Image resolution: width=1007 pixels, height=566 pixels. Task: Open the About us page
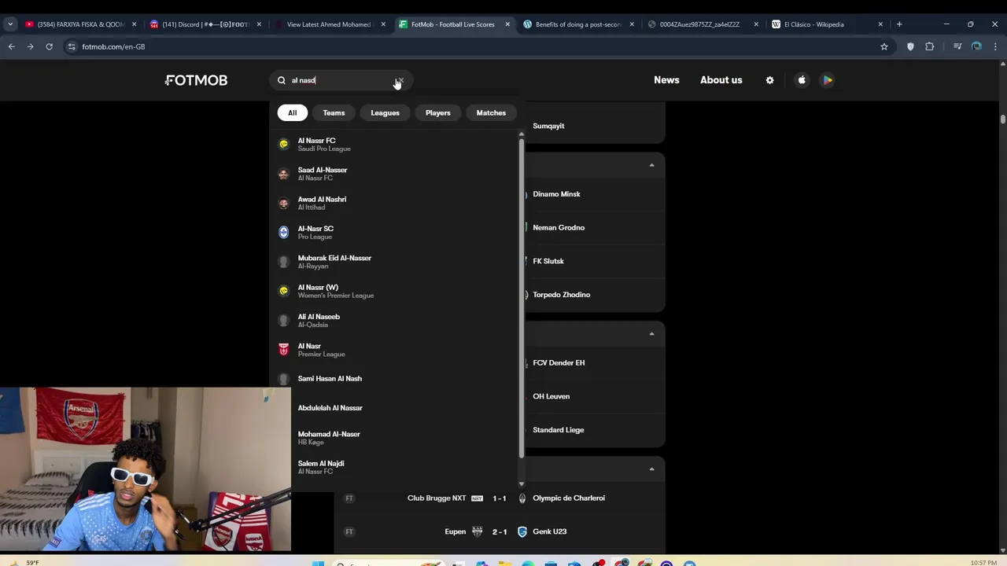click(x=721, y=80)
